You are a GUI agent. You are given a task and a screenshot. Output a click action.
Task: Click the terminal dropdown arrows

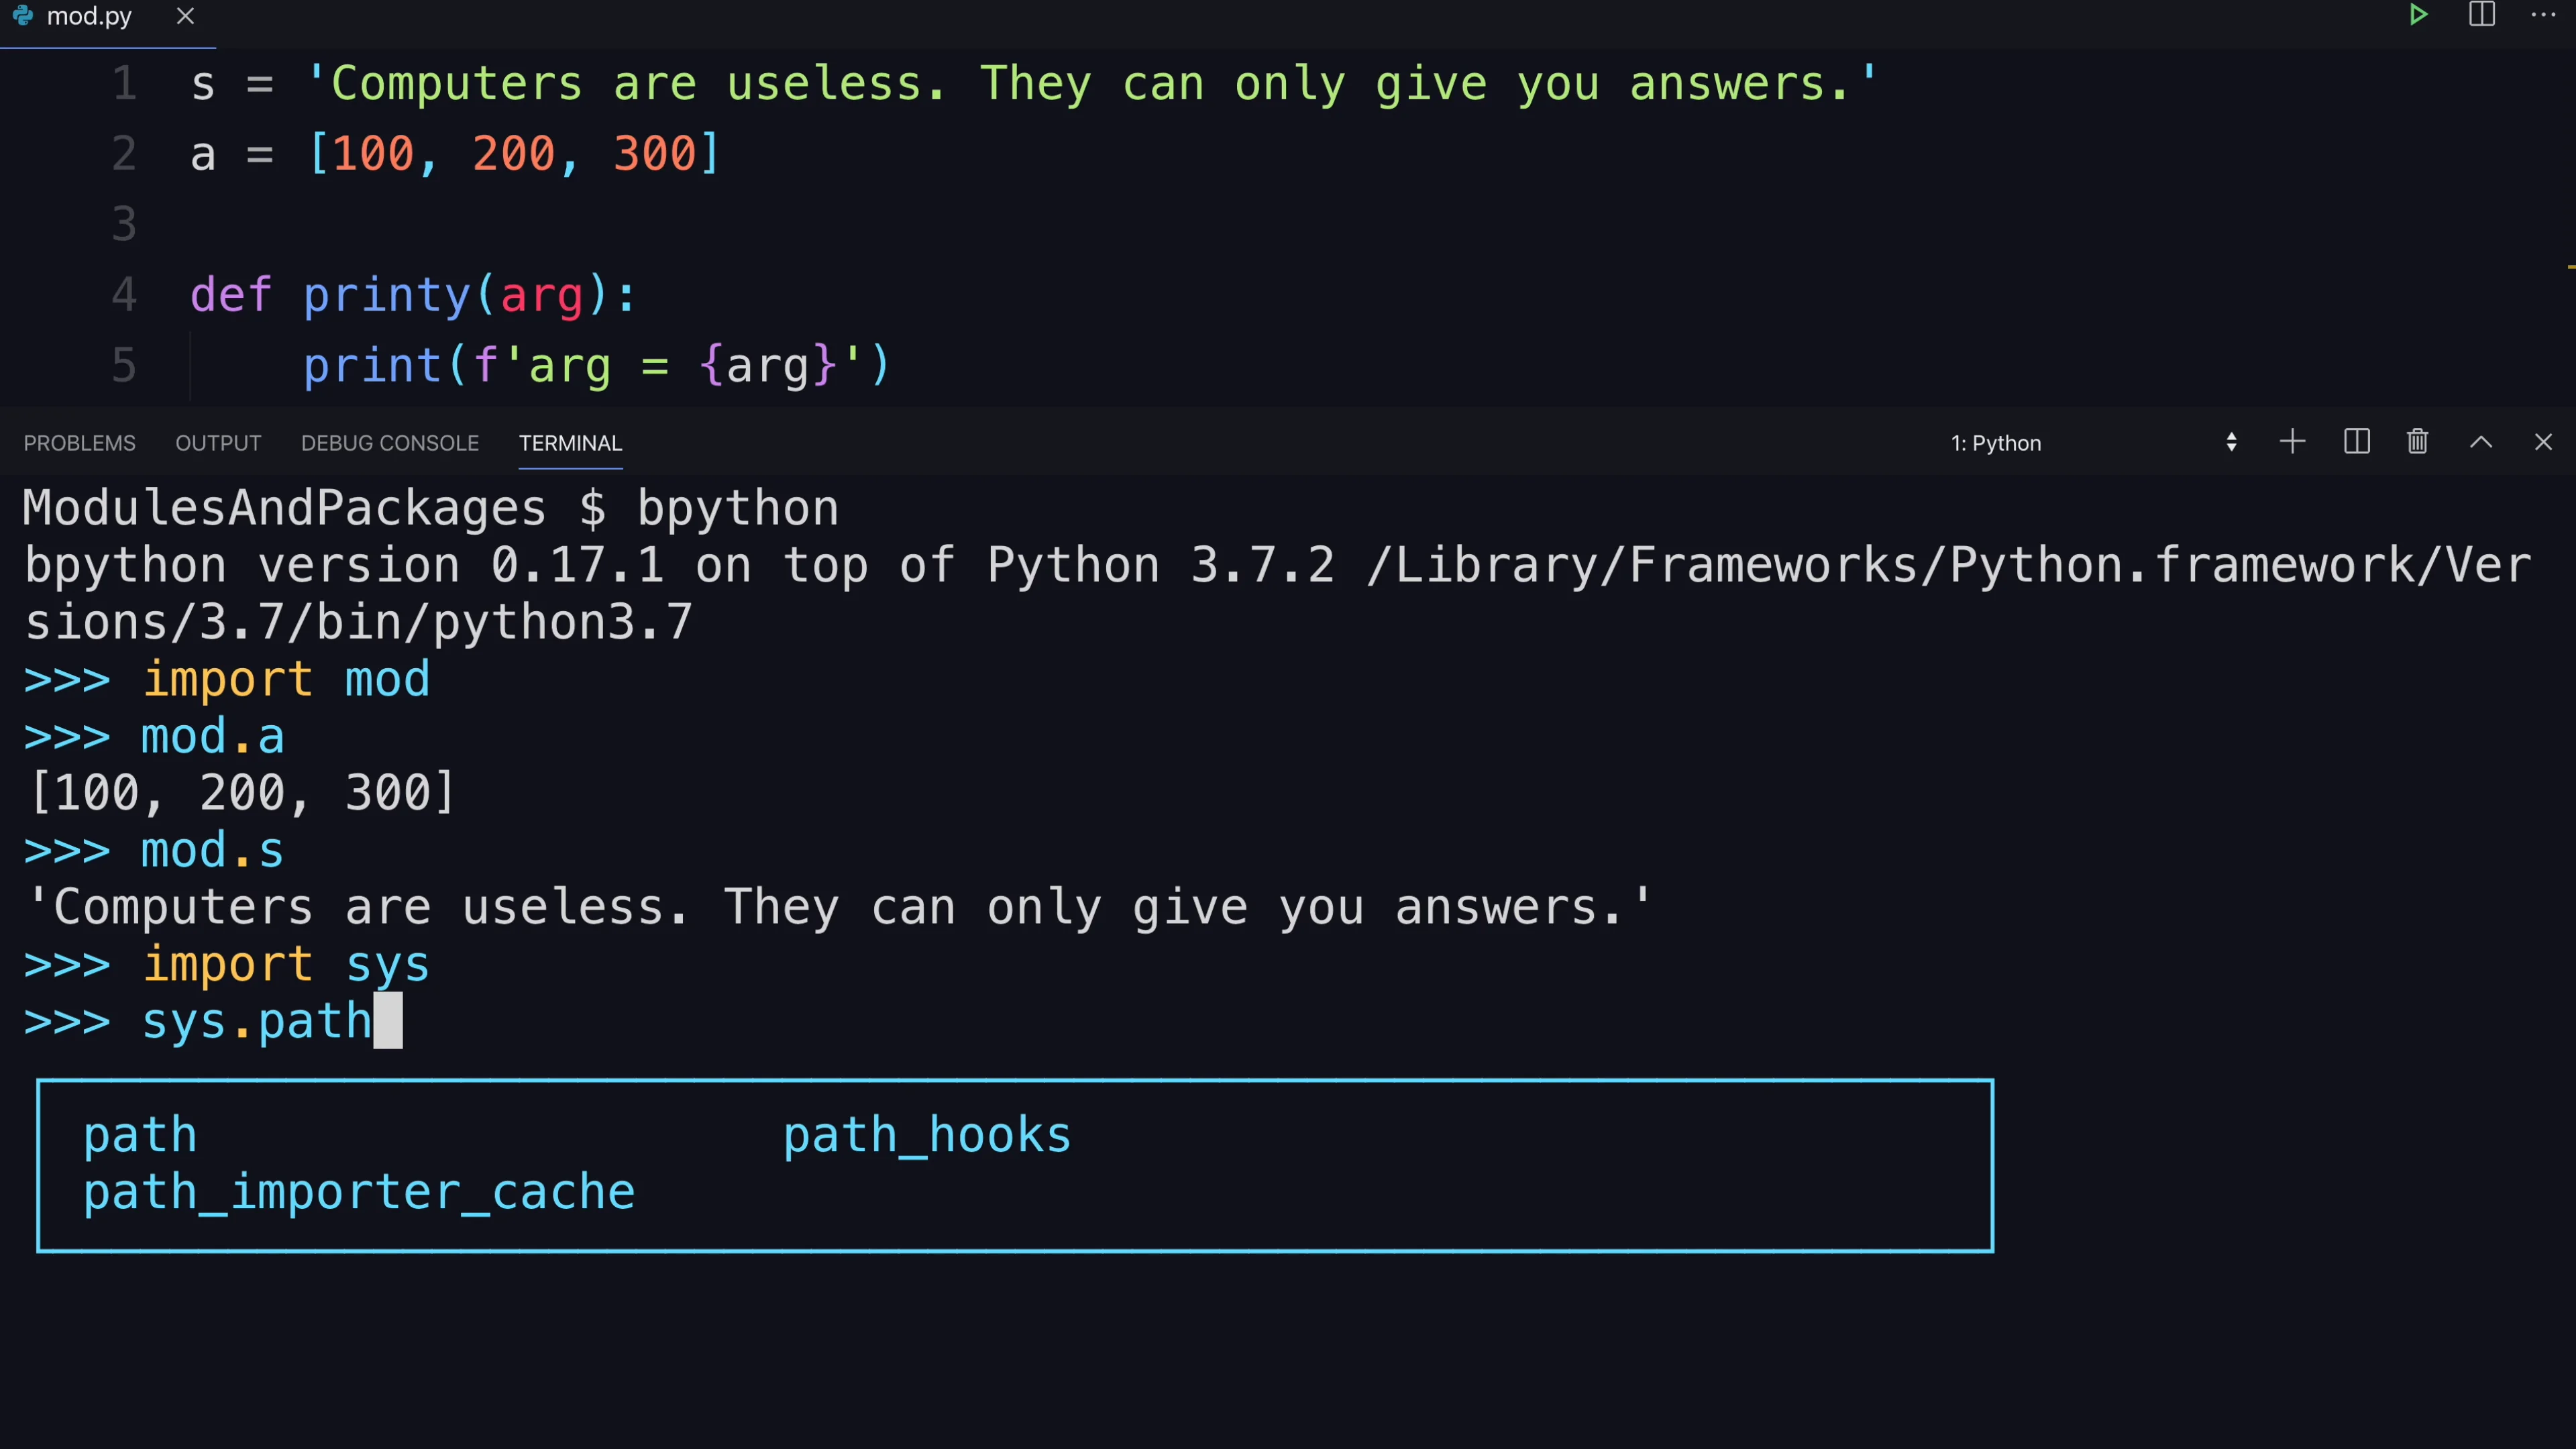tap(2231, 443)
